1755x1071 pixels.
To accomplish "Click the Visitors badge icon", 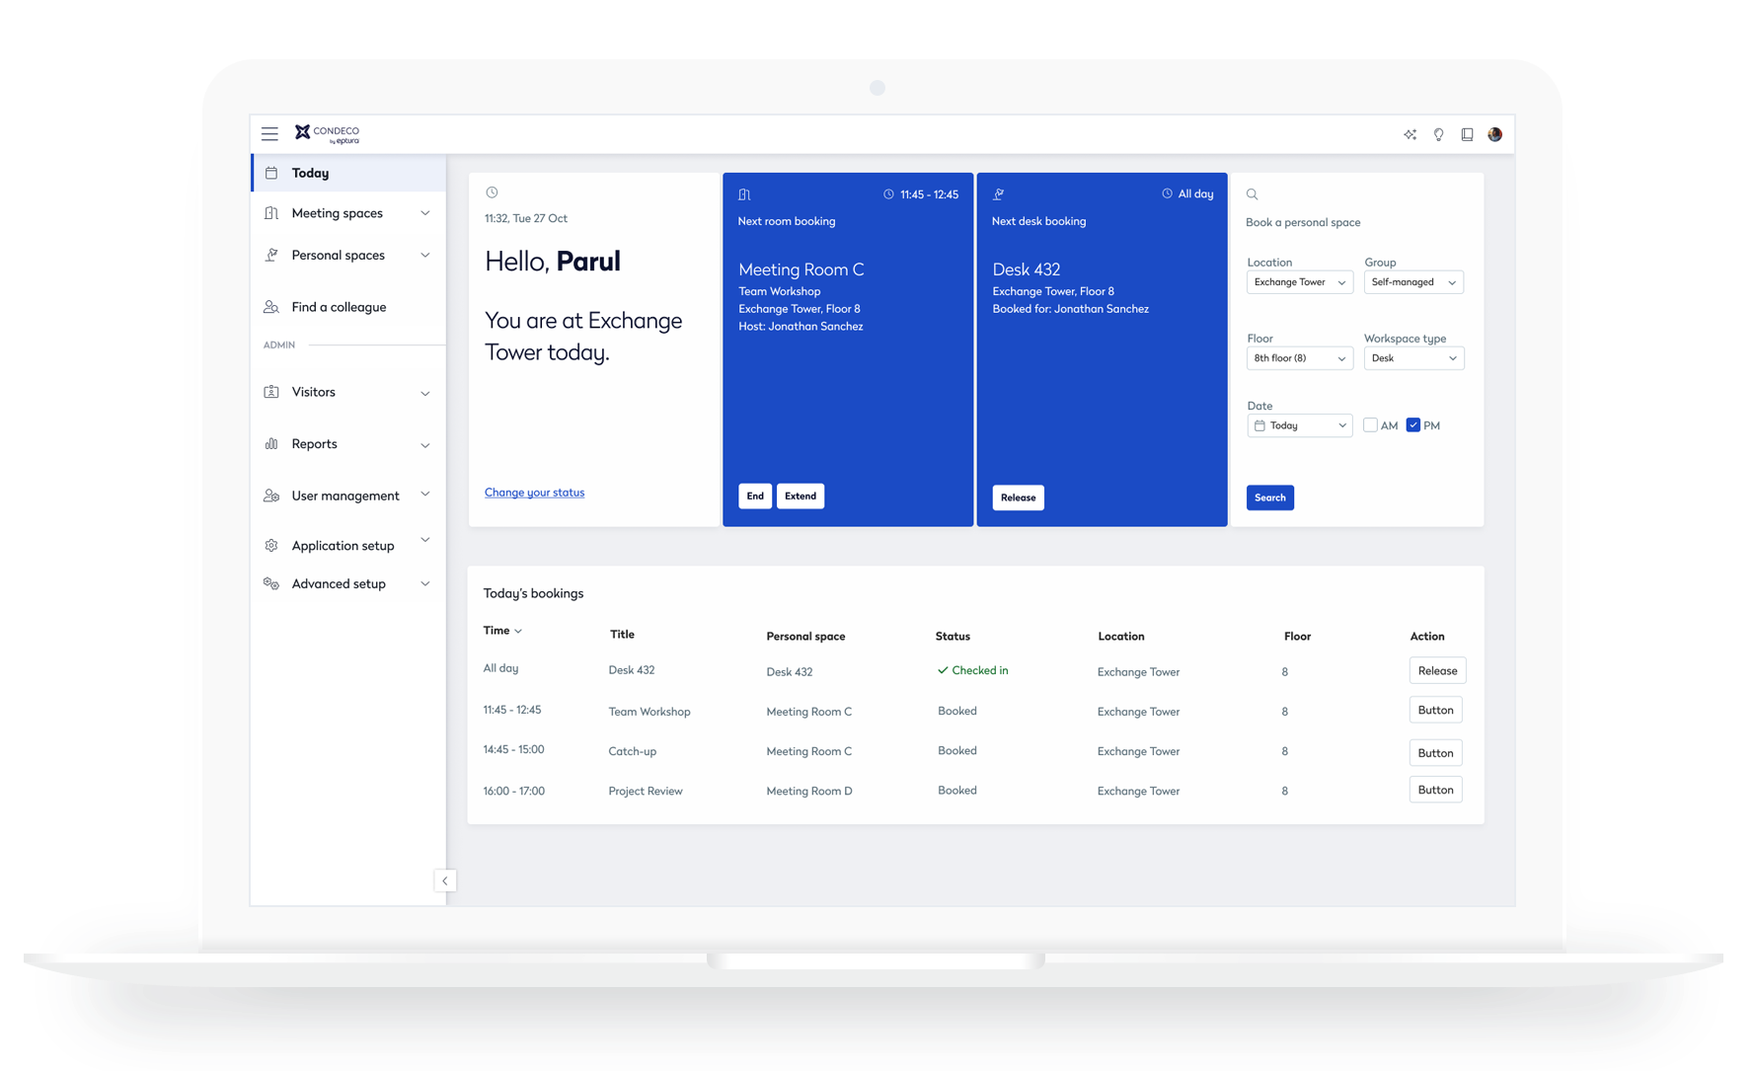I will pyautogui.click(x=271, y=392).
